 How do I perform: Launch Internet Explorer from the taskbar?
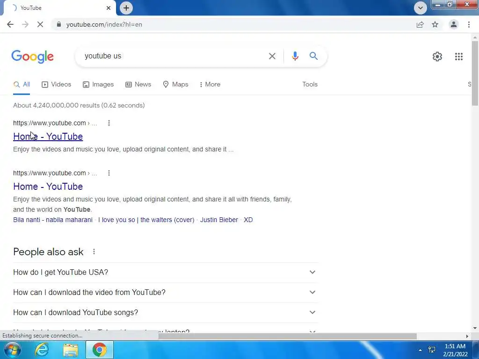(x=42, y=350)
